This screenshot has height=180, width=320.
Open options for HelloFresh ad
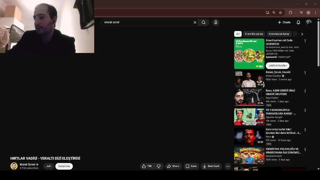click(x=305, y=41)
